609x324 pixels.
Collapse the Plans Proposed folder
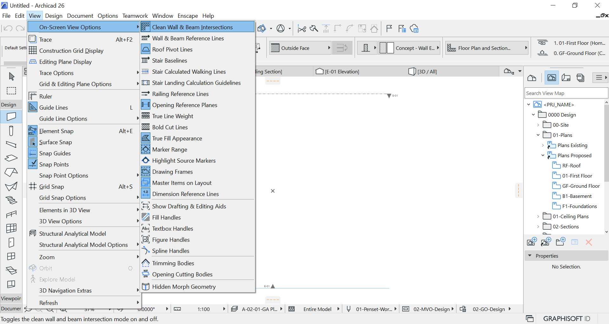[x=543, y=156]
